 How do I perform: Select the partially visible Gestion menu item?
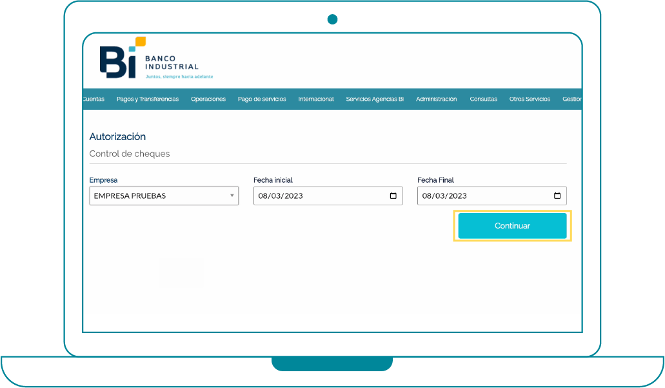coord(572,99)
